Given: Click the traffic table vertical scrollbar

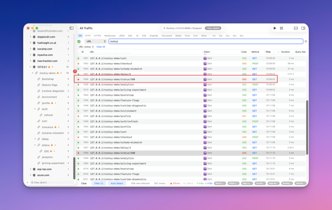Looking at the screenshot, I should point(307,128).
